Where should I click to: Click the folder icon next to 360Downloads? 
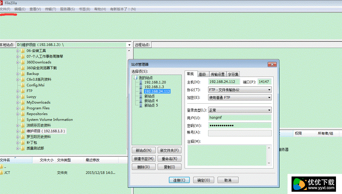[23, 62]
